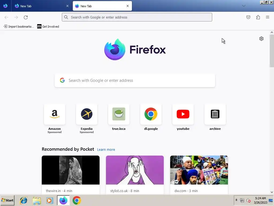Click the stylist.co.uk · 8 min caption
Screen dimensions: 274x206
click(x=125, y=191)
